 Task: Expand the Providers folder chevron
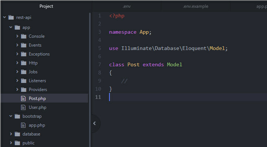point(17,89)
